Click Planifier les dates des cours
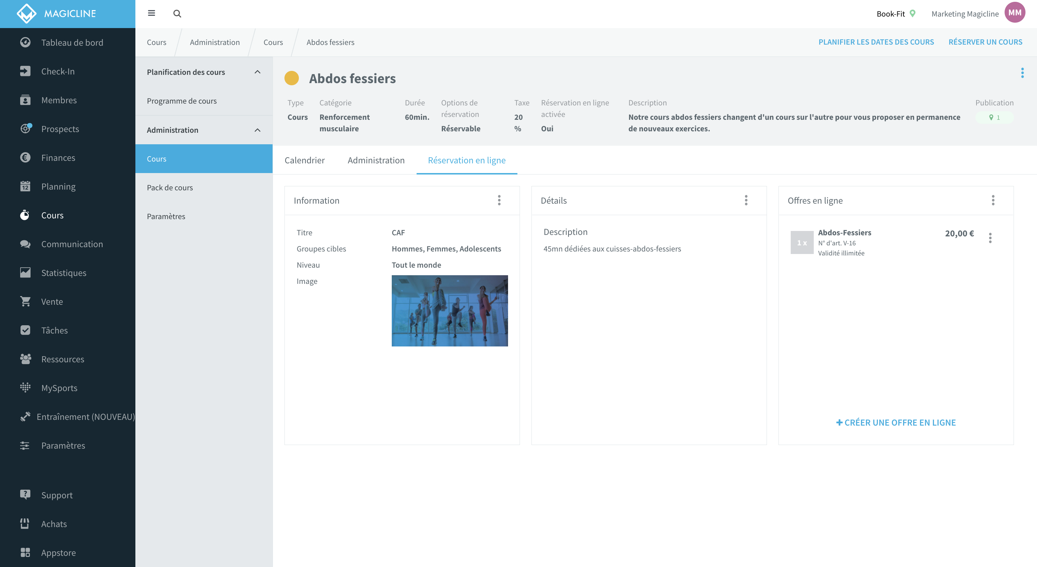1037x567 pixels. point(876,42)
